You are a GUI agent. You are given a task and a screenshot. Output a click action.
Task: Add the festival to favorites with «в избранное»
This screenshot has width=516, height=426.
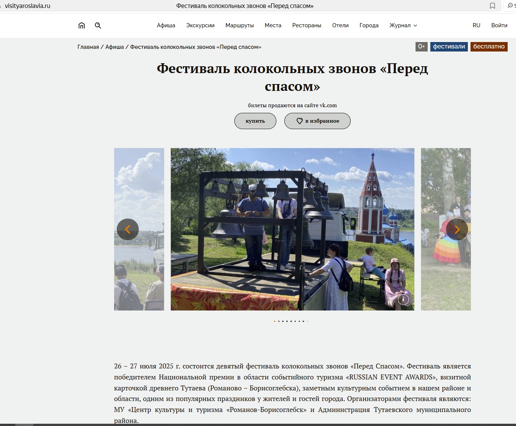tap(317, 121)
